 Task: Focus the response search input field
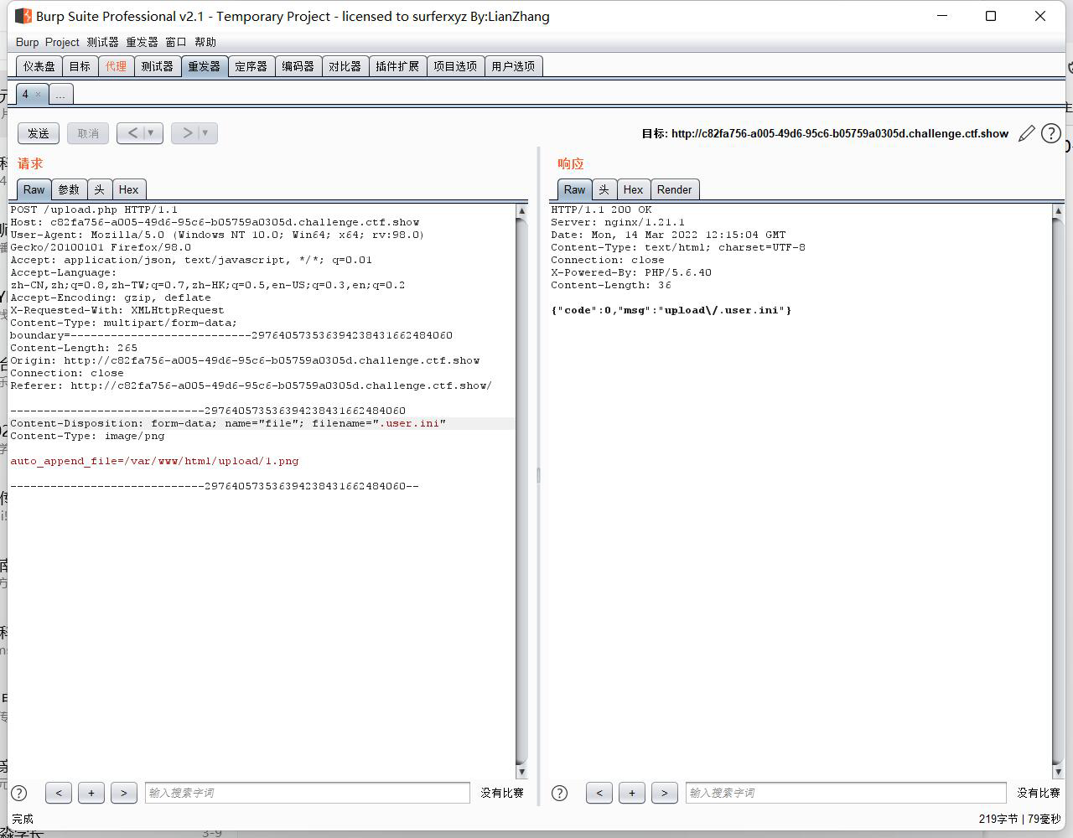(846, 793)
